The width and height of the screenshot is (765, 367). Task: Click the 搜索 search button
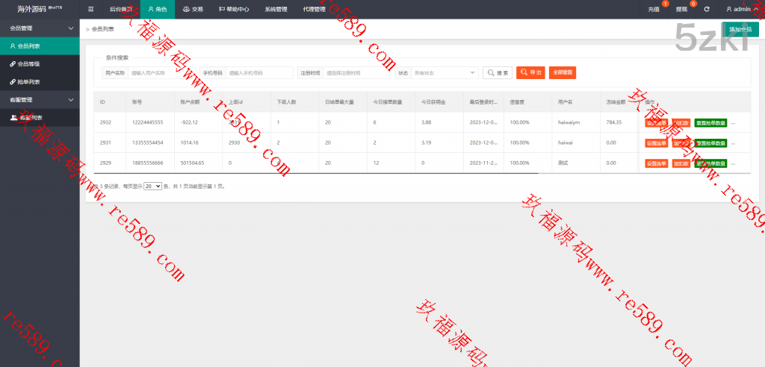coord(498,72)
